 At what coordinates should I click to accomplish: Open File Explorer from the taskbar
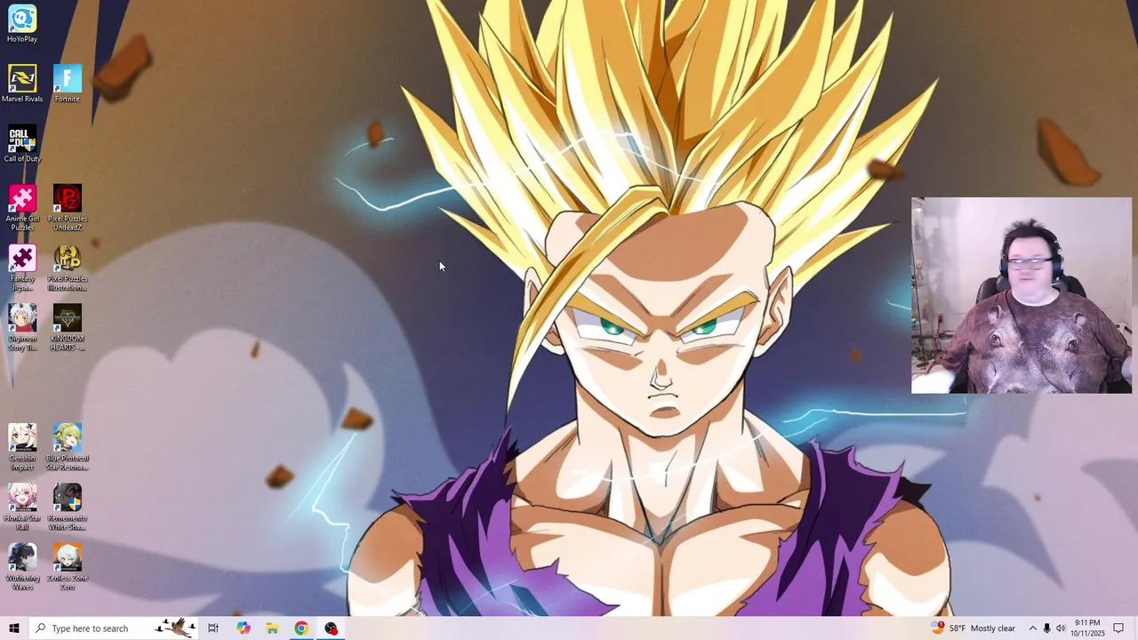point(272,628)
